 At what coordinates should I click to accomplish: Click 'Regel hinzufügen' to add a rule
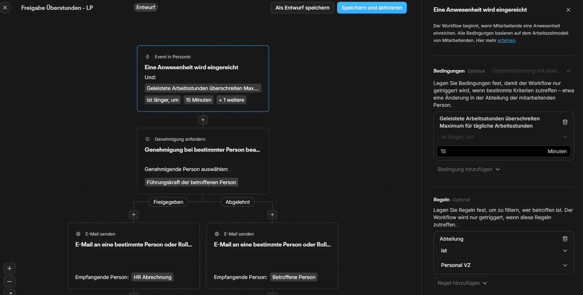[x=462, y=283]
